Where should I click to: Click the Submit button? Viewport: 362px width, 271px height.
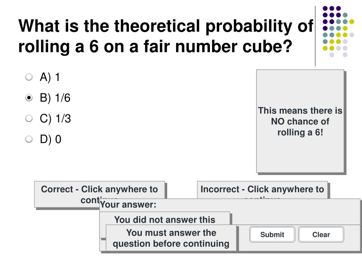pyautogui.click(x=272, y=235)
